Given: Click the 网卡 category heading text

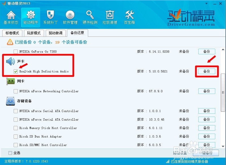Looking at the screenshot, I should [x=21, y=81].
